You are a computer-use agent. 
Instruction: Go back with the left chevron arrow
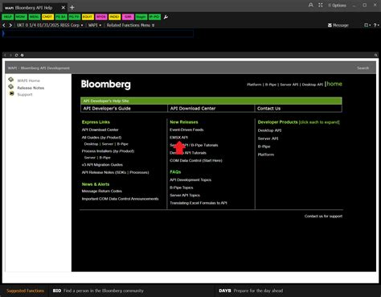pyautogui.click(x=4, y=25)
